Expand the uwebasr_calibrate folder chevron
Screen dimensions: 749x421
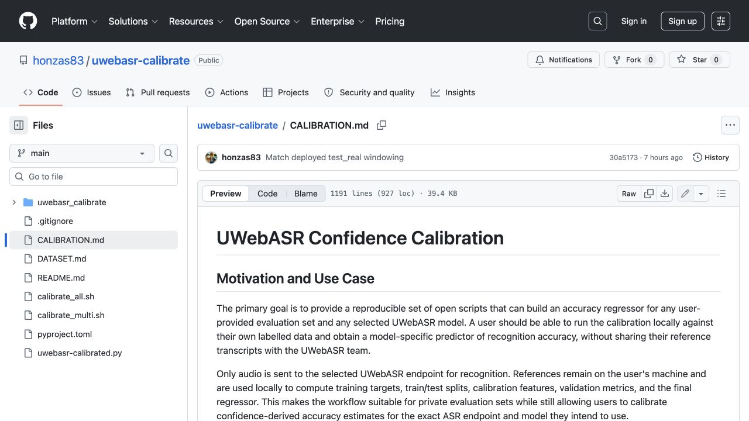(14, 202)
